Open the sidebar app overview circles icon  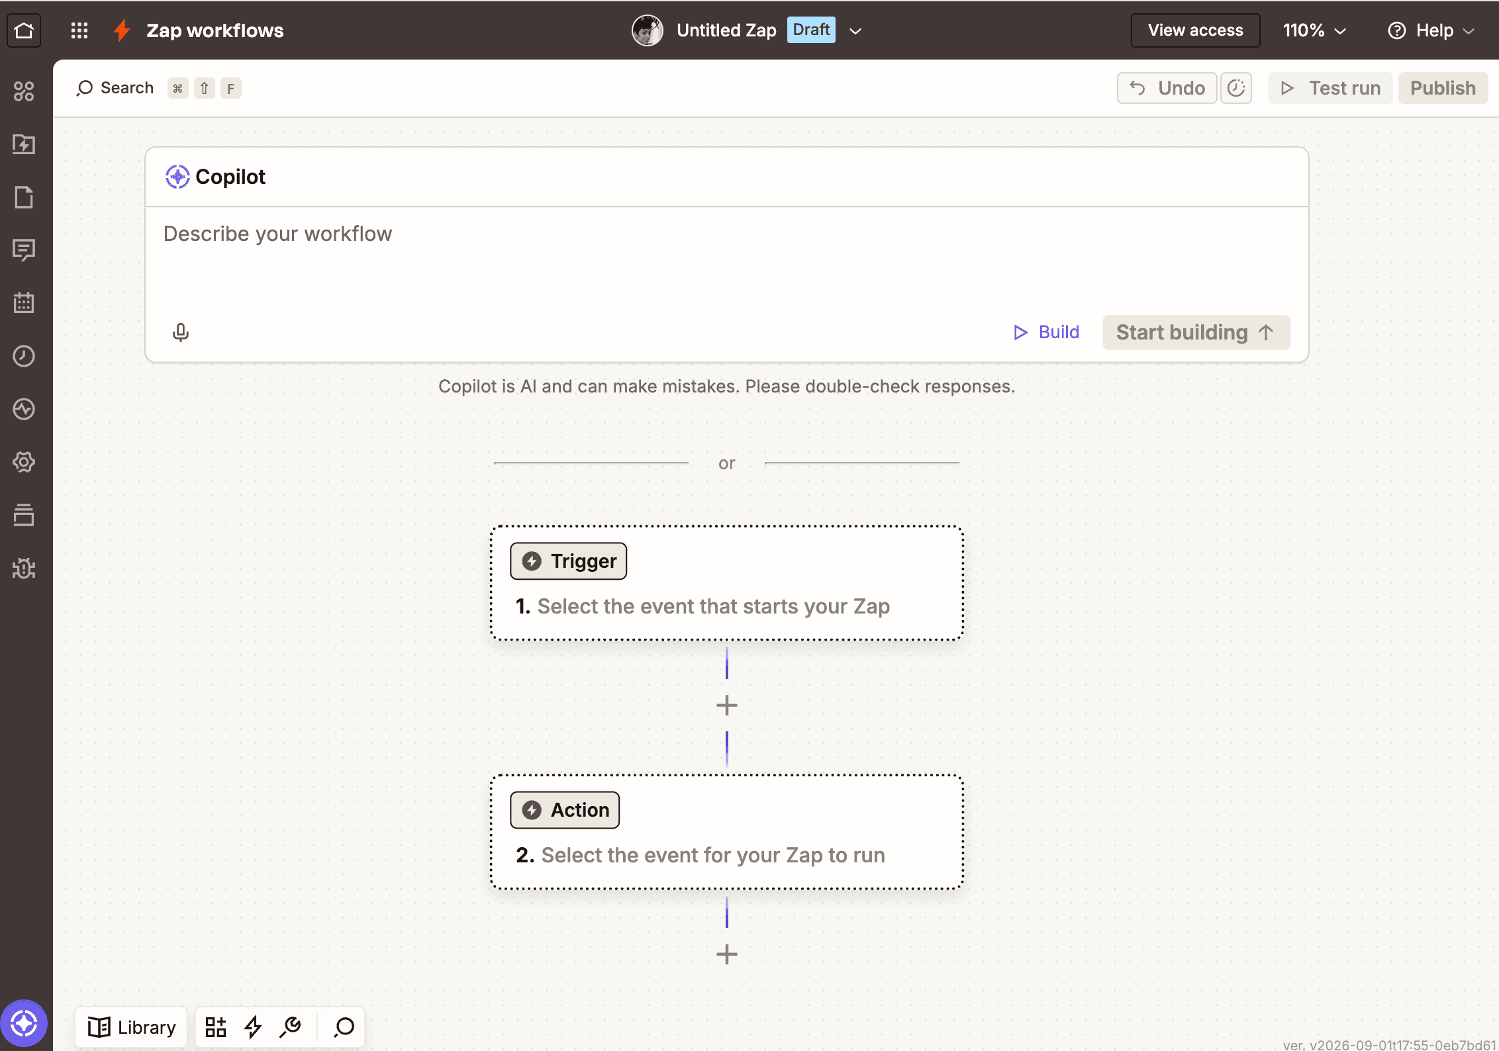(x=24, y=91)
